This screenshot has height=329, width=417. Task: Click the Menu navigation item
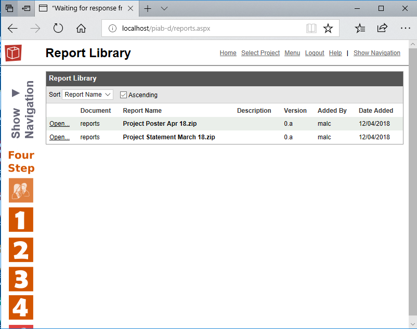(292, 52)
